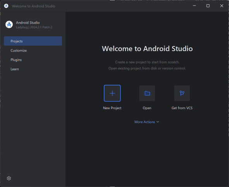Click the Welcome to Android Studio heading
Viewport: 229px width, 187px height.
pos(147,49)
